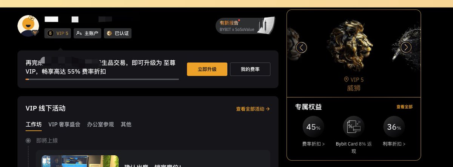Click the VIP 5 level badge

(58, 33)
